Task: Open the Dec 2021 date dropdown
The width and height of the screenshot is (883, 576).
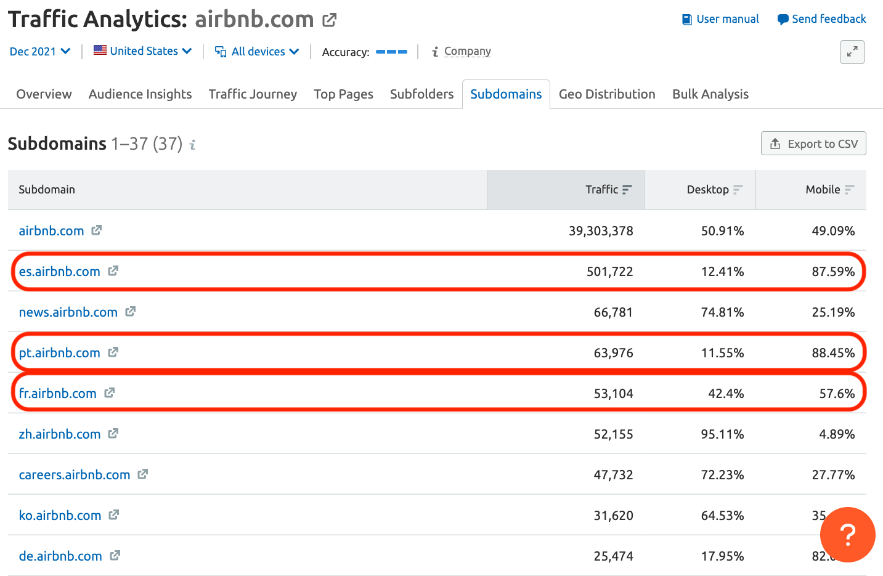Action: (40, 52)
